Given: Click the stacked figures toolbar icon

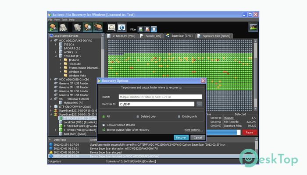Looking at the screenshot, I should (x=98, y=27).
